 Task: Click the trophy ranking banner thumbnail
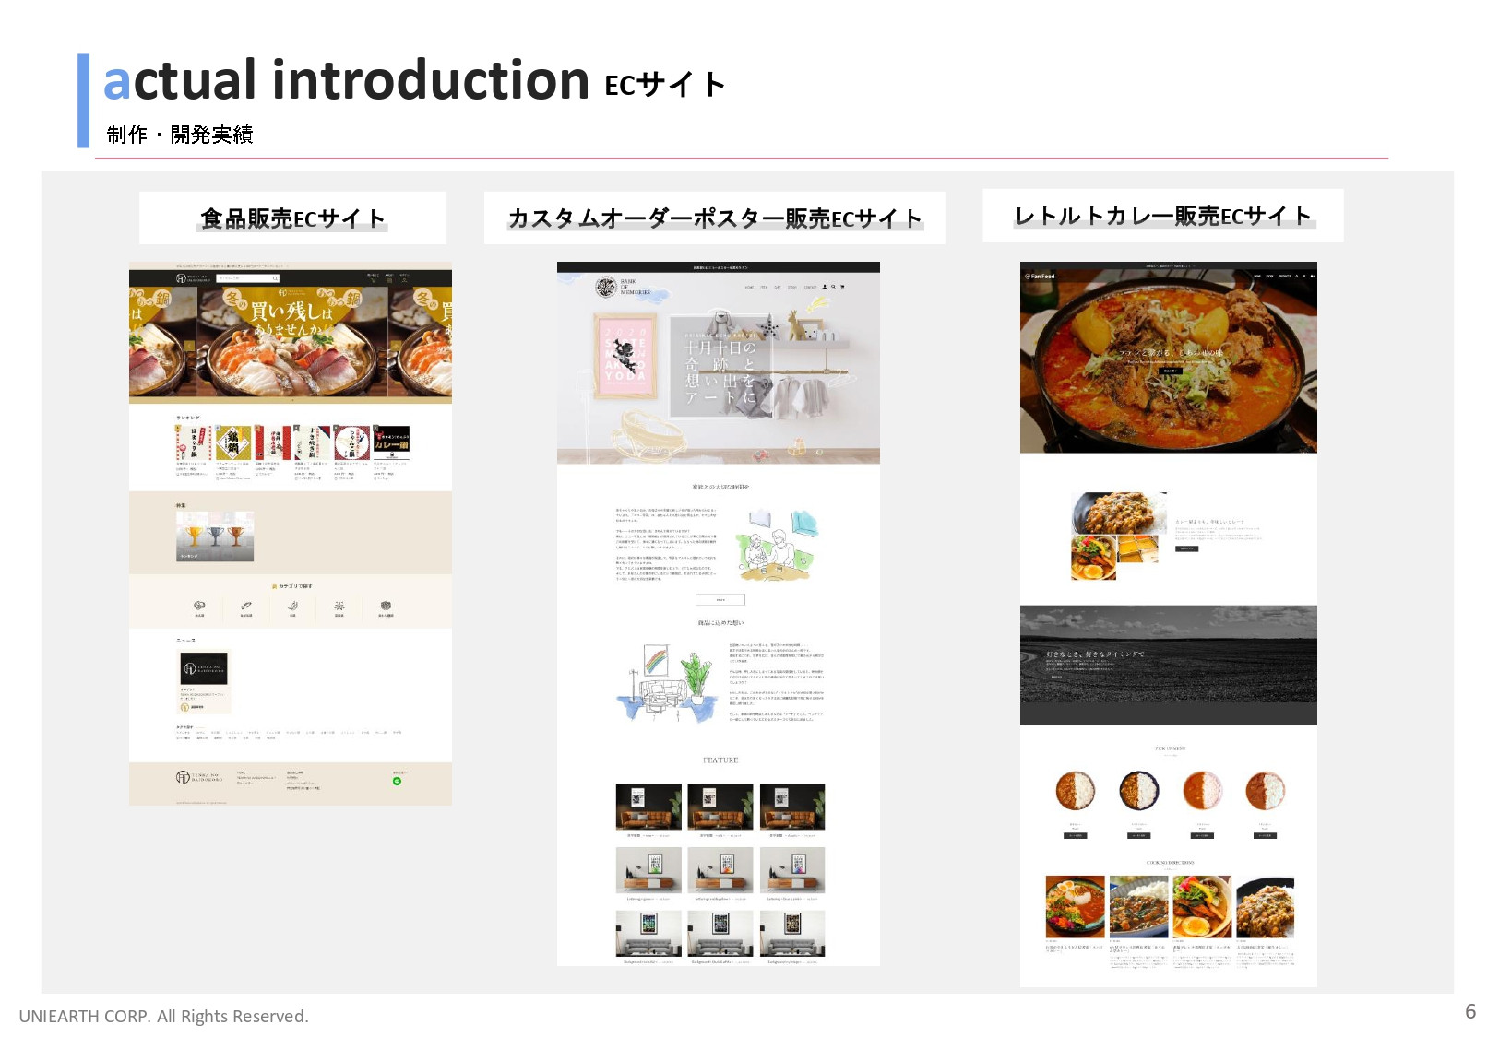coord(215,536)
